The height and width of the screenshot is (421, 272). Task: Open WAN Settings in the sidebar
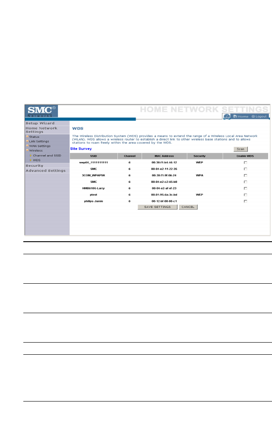tap(40, 146)
